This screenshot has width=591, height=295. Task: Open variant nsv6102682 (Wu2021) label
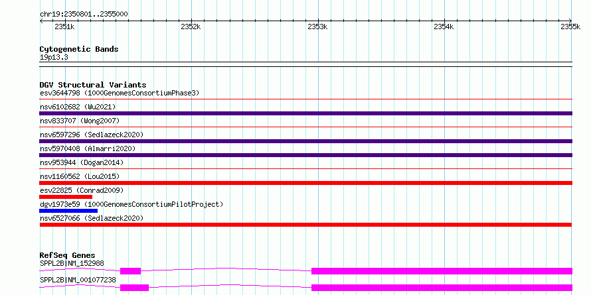pyautogui.click(x=78, y=107)
